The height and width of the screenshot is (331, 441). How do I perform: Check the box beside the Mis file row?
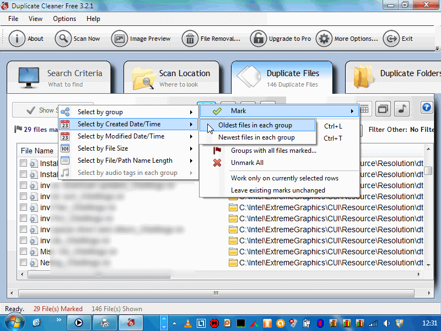23,252
